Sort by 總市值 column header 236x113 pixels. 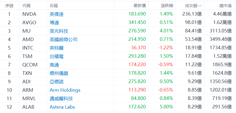coord(226,6)
